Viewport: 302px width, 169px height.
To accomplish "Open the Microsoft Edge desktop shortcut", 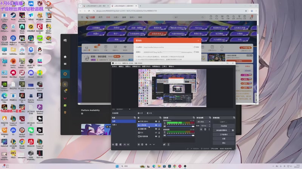I will 4,97.
